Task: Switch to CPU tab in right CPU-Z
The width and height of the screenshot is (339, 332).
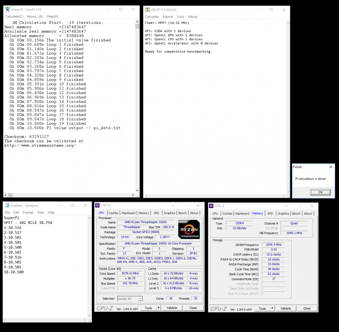Action: coord(215,213)
